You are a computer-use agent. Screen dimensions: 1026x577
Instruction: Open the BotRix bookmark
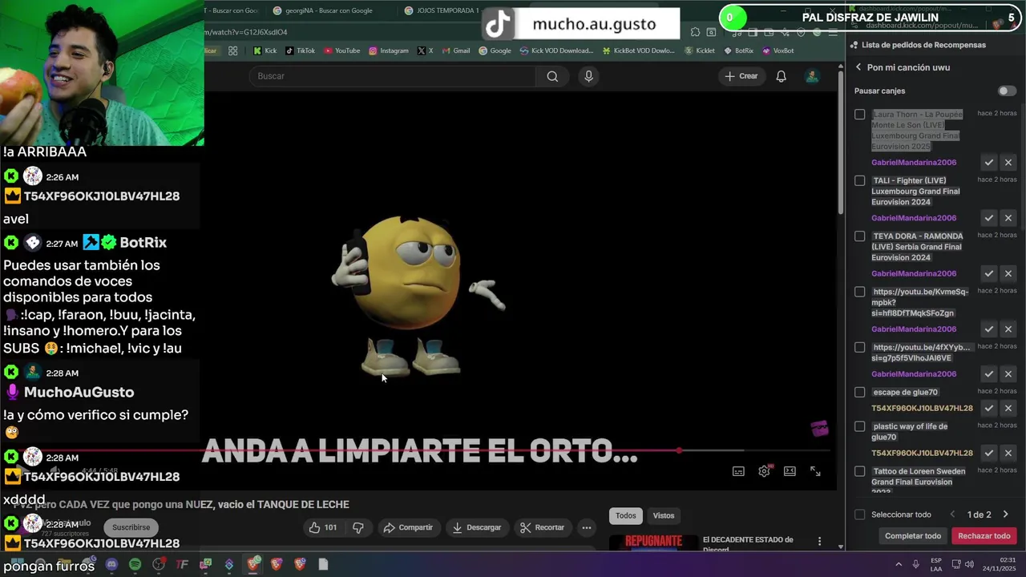tap(738, 50)
